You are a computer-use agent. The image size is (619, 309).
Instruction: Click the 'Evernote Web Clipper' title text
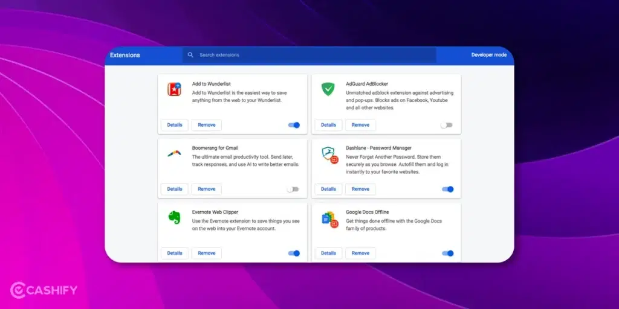[x=215, y=212]
